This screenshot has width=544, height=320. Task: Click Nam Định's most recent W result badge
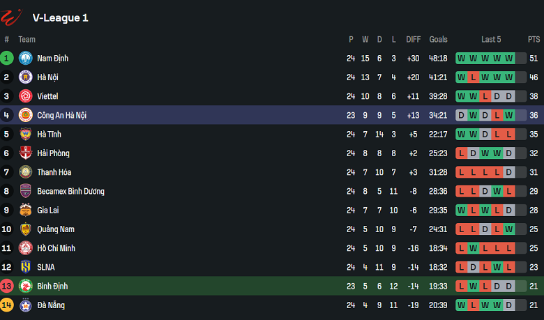pyautogui.click(x=509, y=59)
